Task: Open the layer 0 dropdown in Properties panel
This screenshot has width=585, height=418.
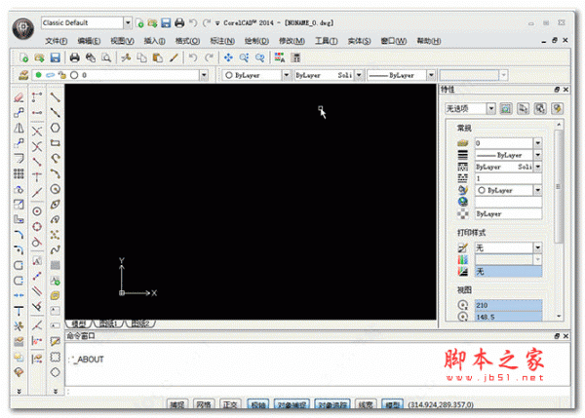Action: pyautogui.click(x=538, y=143)
